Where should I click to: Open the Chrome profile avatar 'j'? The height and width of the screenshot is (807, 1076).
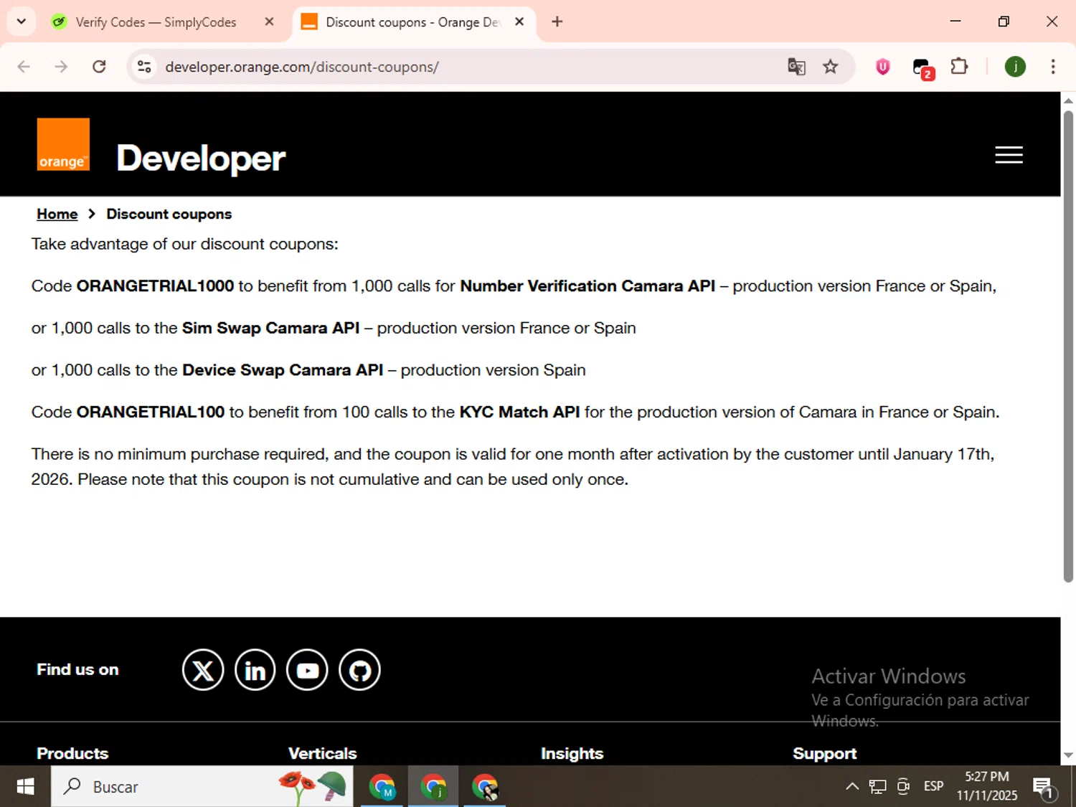coord(1015,67)
